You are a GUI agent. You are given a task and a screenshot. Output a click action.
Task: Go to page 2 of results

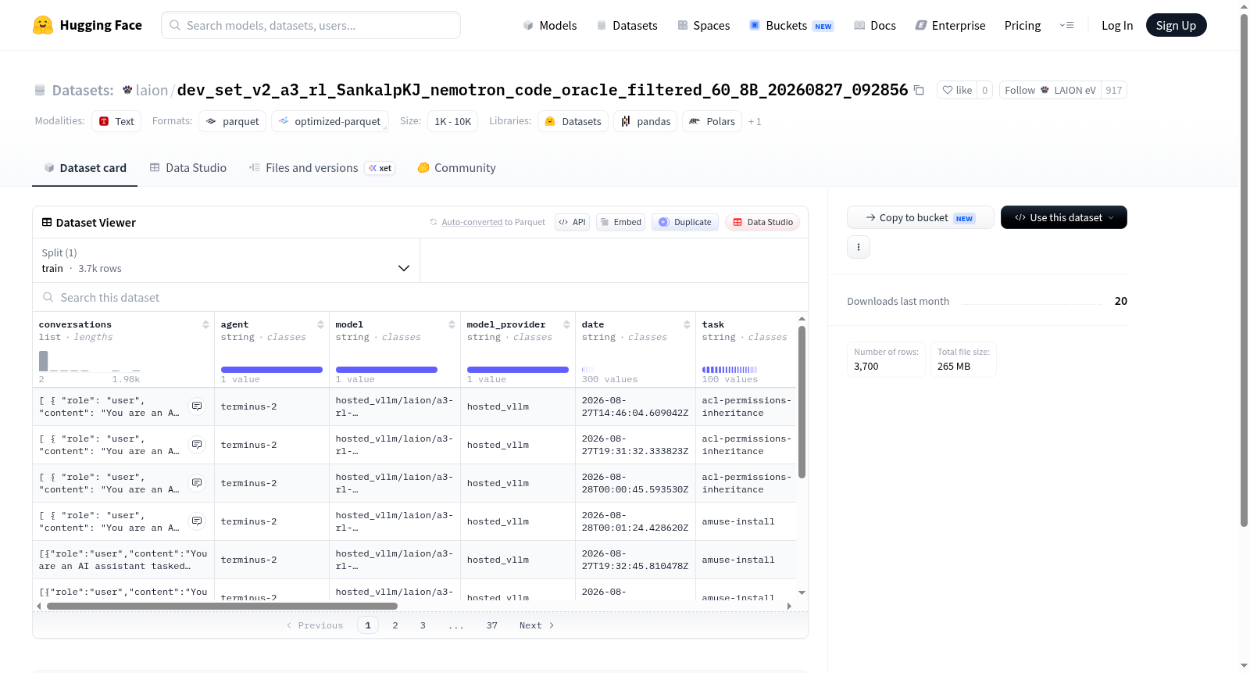tap(395, 625)
